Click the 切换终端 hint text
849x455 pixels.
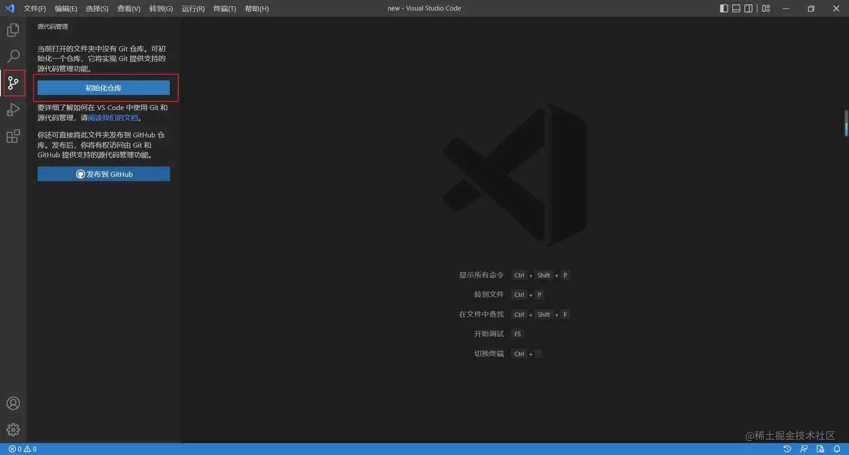(489, 353)
